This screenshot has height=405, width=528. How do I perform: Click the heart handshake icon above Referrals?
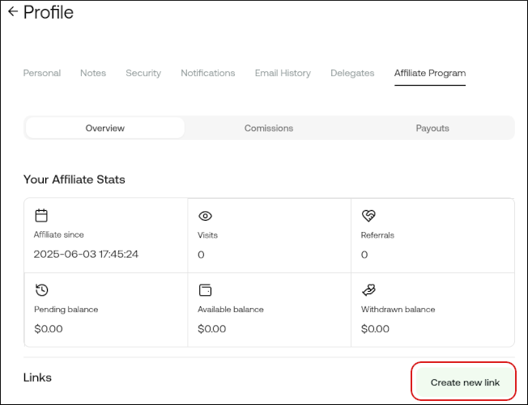click(369, 216)
